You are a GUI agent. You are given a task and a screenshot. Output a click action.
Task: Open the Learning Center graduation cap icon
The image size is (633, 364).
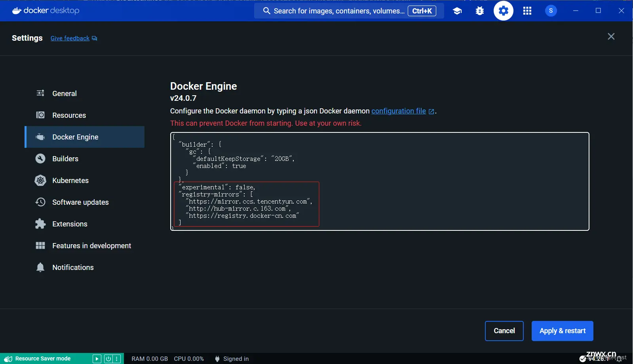(457, 11)
